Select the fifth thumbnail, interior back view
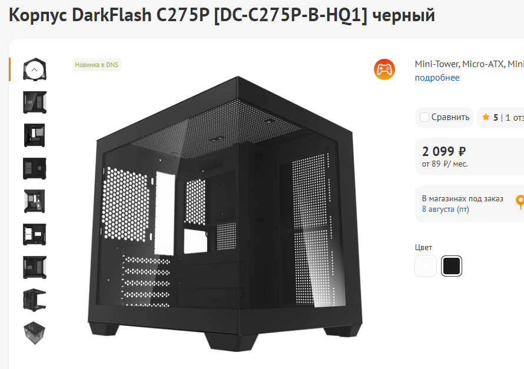This screenshot has height=369, width=524. coord(35,201)
